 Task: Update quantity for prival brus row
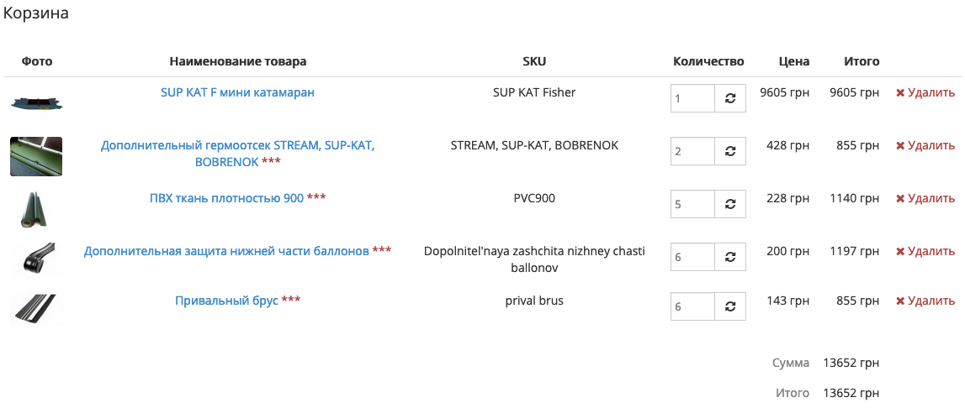coord(729,306)
